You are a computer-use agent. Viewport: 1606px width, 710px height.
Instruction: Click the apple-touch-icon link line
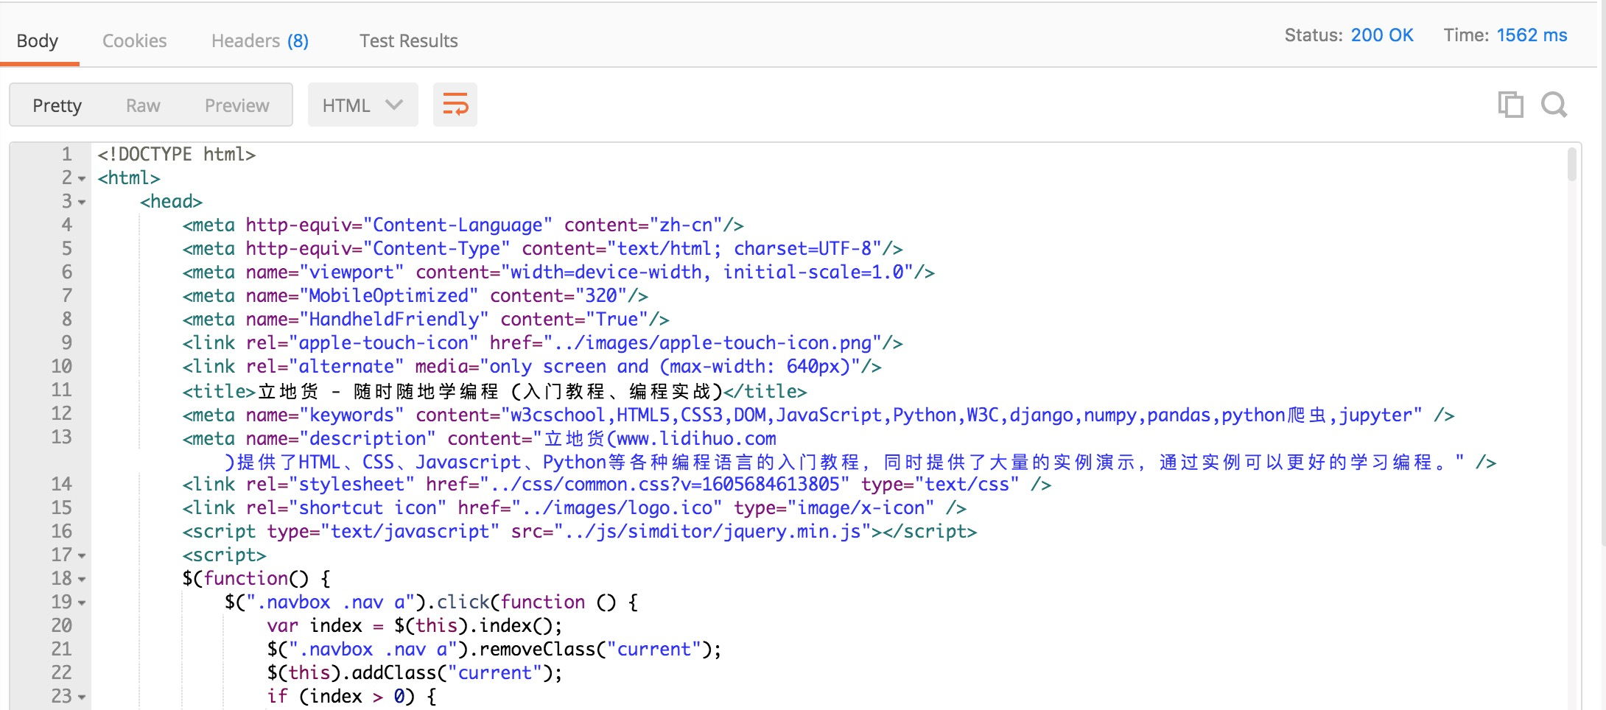543,342
